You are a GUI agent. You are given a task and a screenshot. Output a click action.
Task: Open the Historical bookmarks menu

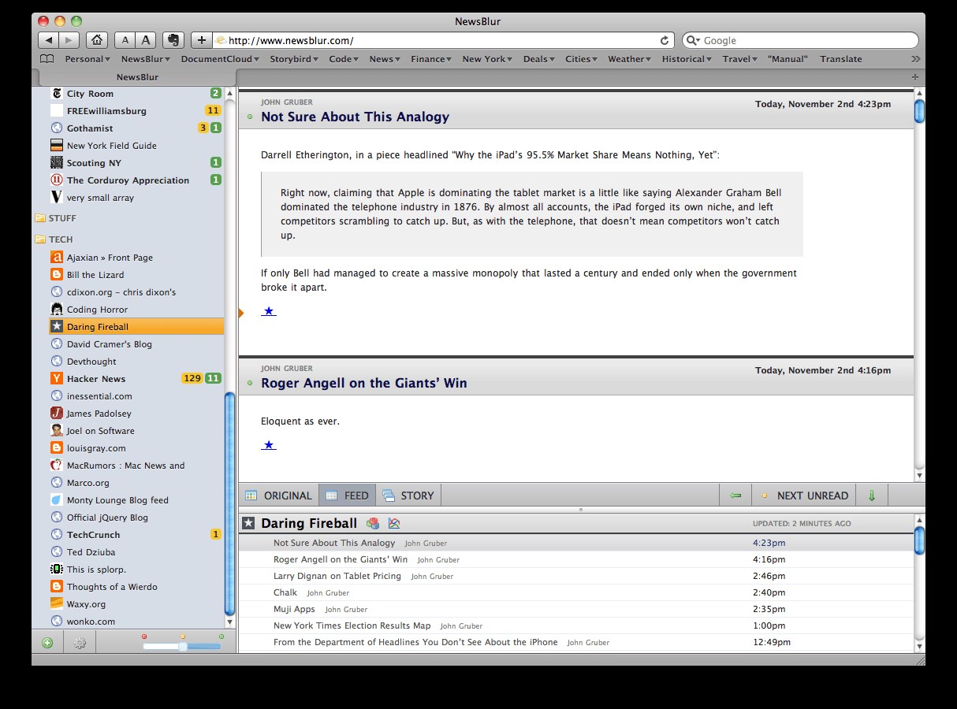pos(687,59)
